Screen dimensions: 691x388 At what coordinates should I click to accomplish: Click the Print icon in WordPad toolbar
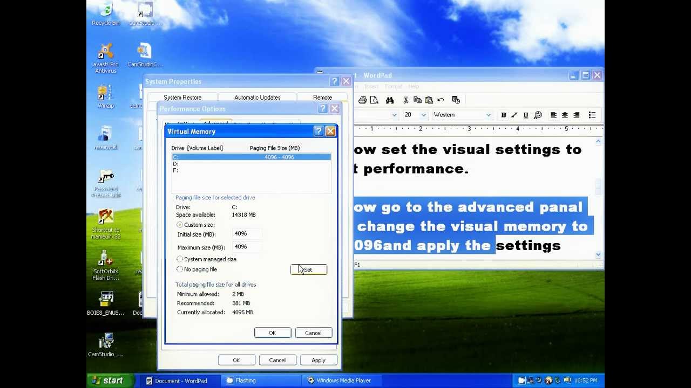363,100
